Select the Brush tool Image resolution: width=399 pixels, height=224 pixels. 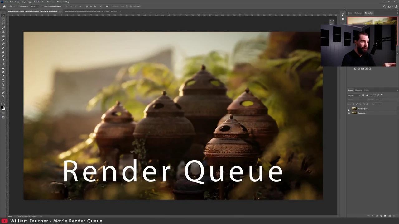[3, 48]
